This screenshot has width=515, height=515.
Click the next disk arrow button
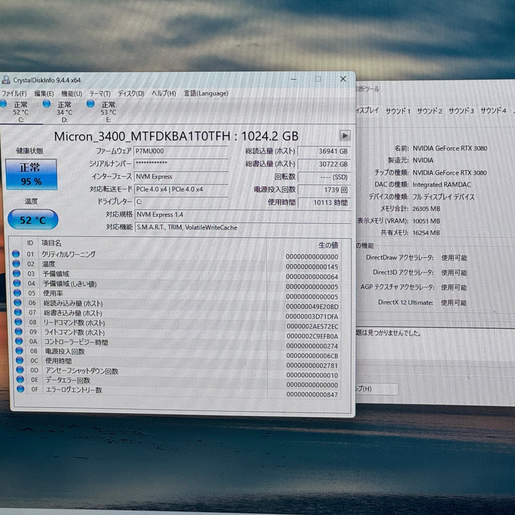(345, 135)
